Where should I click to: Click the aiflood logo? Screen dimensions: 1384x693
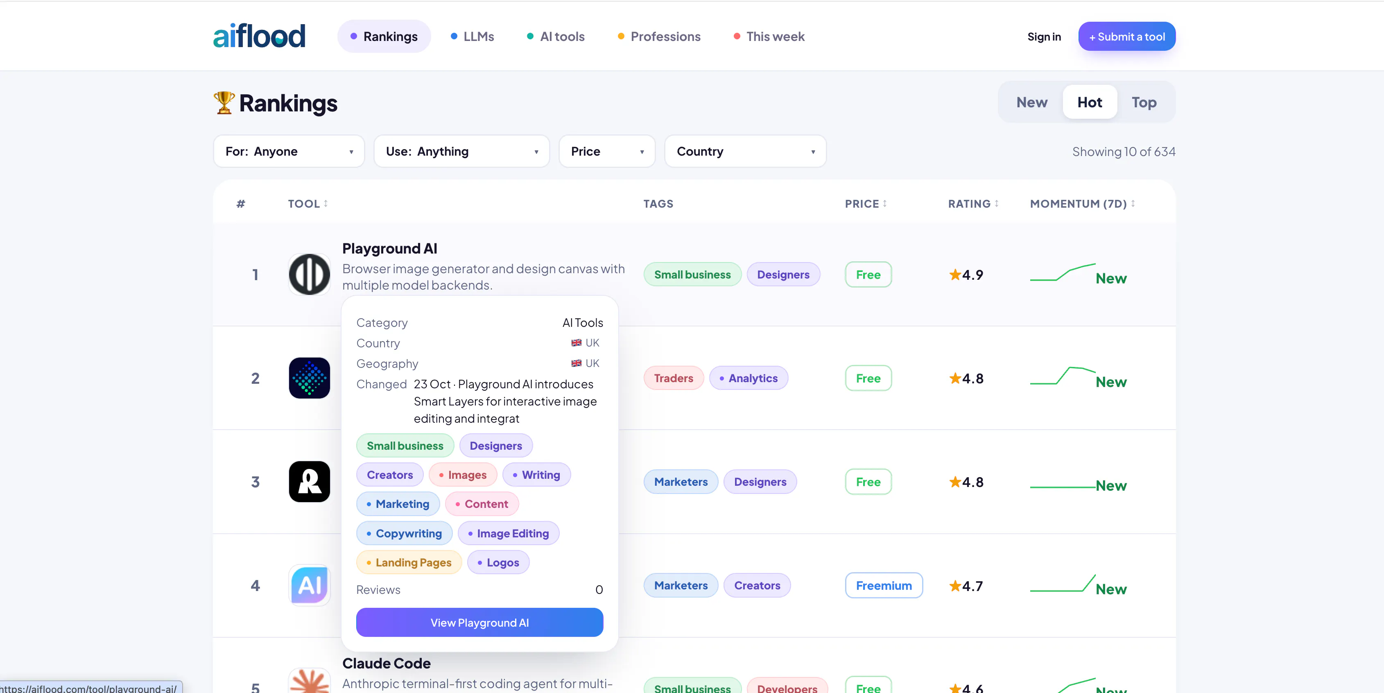point(259,36)
